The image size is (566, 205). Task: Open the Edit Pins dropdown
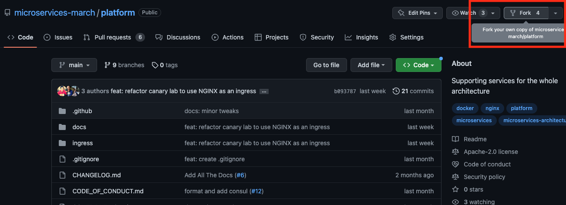[418, 13]
